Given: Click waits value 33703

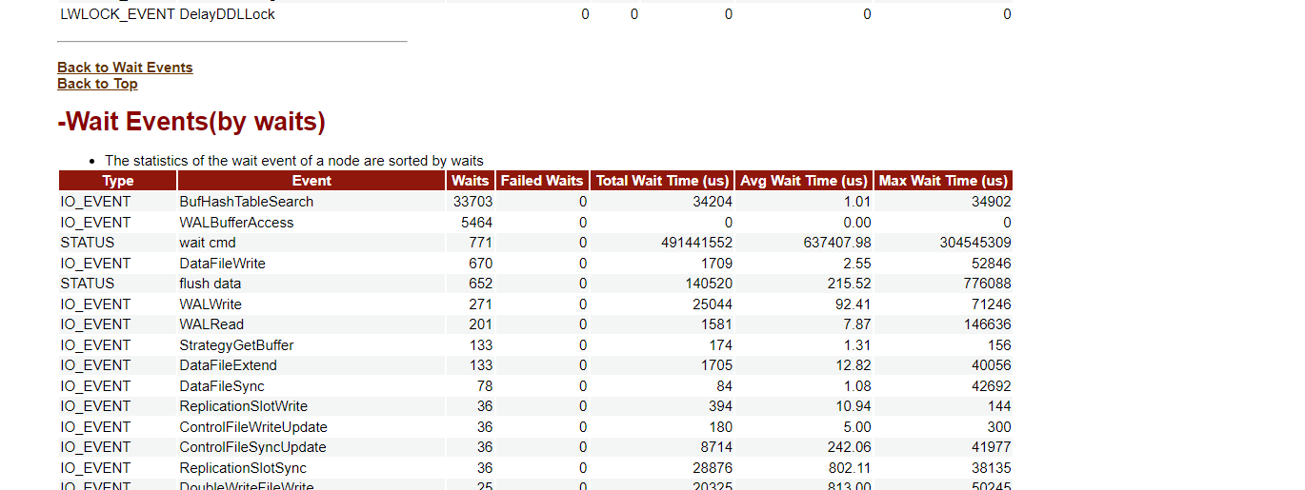Looking at the screenshot, I should click(472, 202).
